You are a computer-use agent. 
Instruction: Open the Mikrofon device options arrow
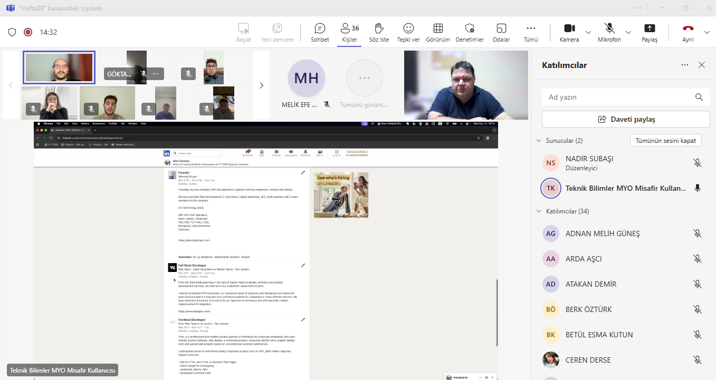tap(628, 32)
